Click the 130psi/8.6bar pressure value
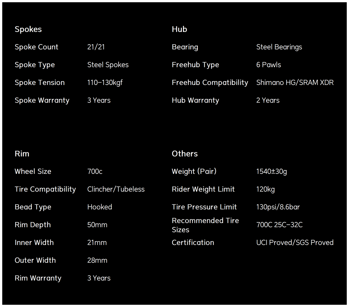 pos(278,207)
